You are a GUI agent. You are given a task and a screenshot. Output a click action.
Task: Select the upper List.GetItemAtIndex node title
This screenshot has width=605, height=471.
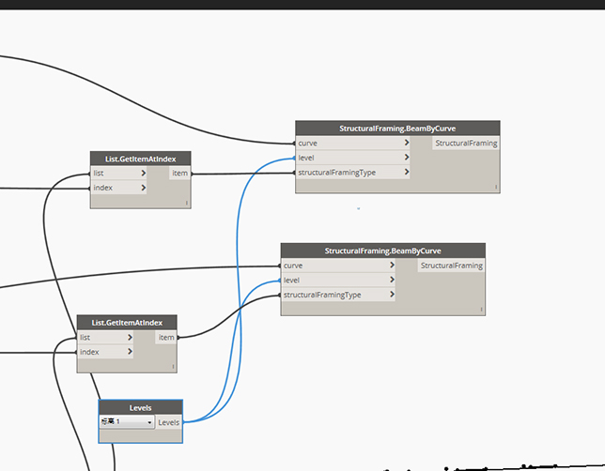point(140,159)
